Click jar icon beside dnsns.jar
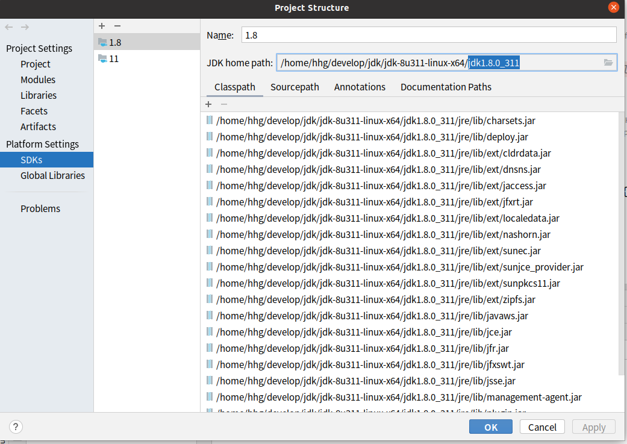Viewport: 627px width, 444px height. click(210, 169)
